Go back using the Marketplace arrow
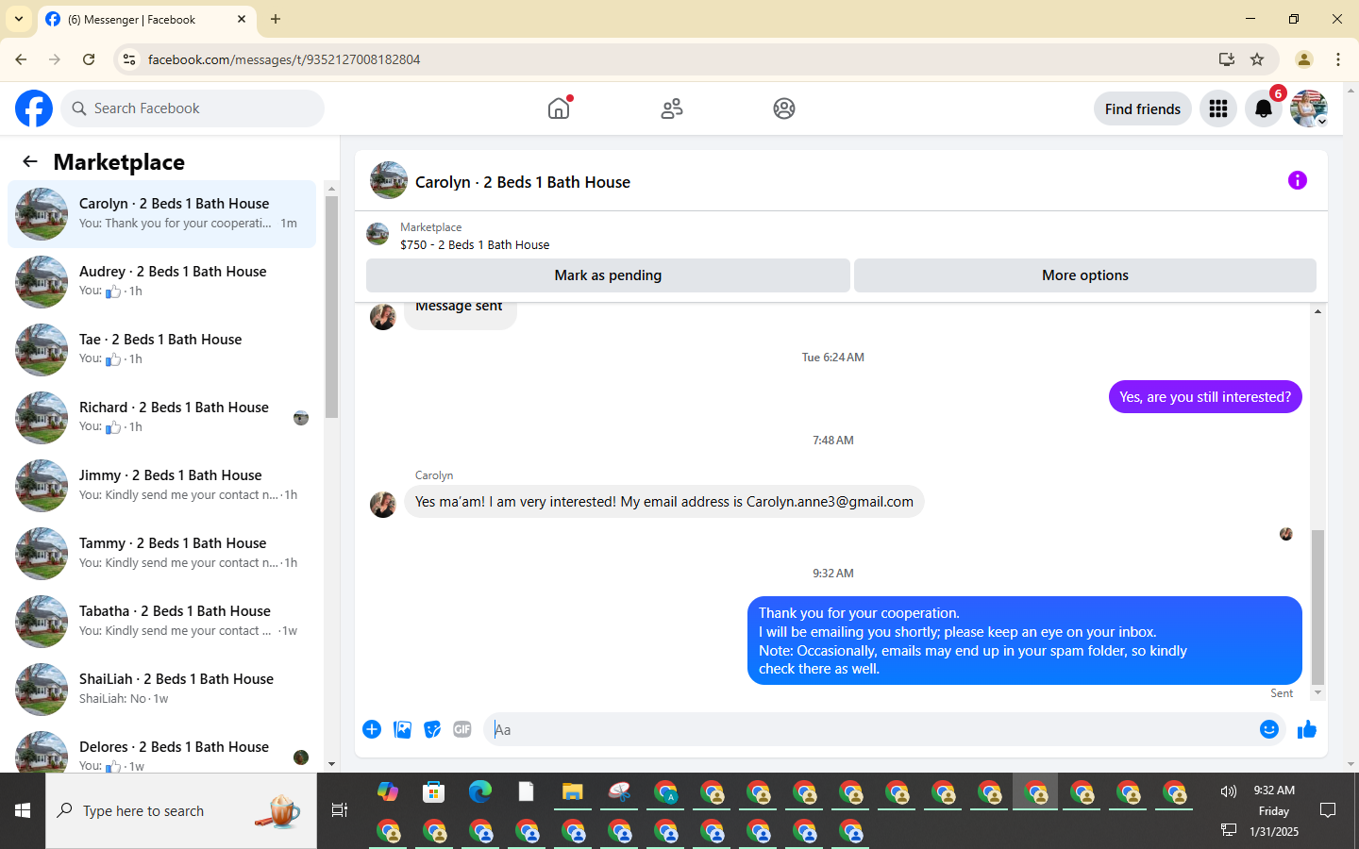 coord(30,161)
